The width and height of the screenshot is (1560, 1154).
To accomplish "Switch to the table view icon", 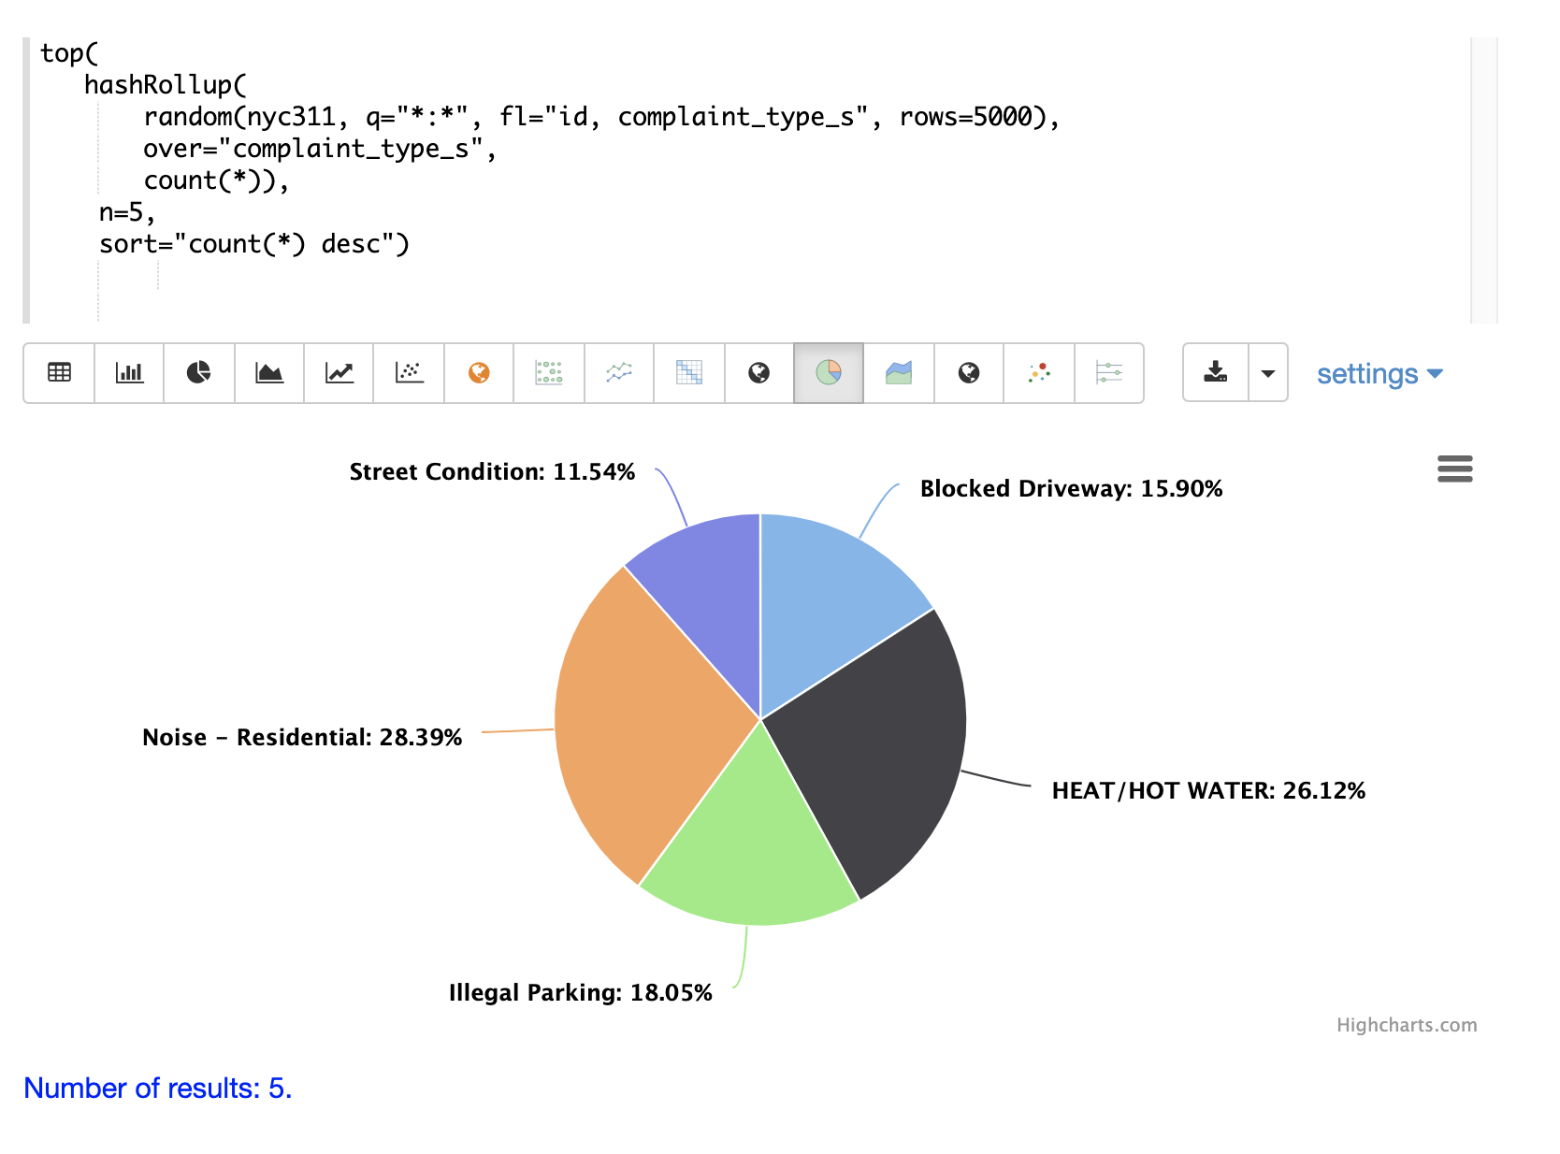I will tap(59, 372).
